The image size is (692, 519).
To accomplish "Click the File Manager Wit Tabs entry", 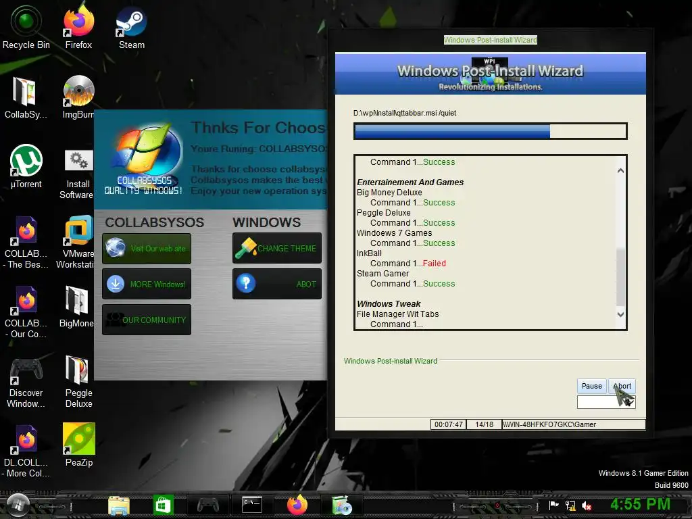I will point(397,314).
